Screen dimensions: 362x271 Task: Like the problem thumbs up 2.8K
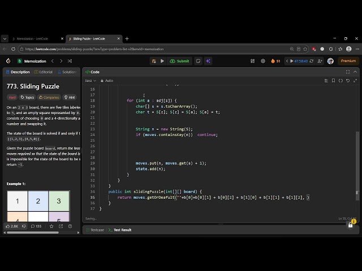(x=12, y=226)
